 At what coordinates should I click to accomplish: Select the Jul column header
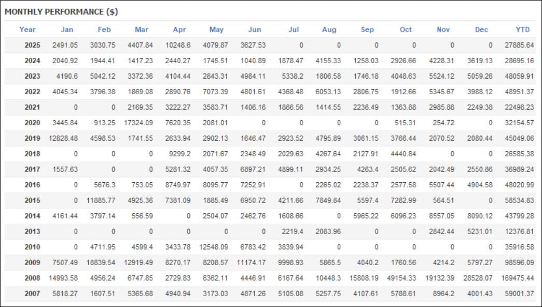(x=294, y=30)
